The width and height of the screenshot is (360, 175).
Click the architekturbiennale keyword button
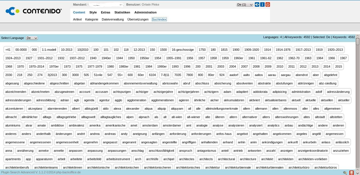tap(238, 167)
